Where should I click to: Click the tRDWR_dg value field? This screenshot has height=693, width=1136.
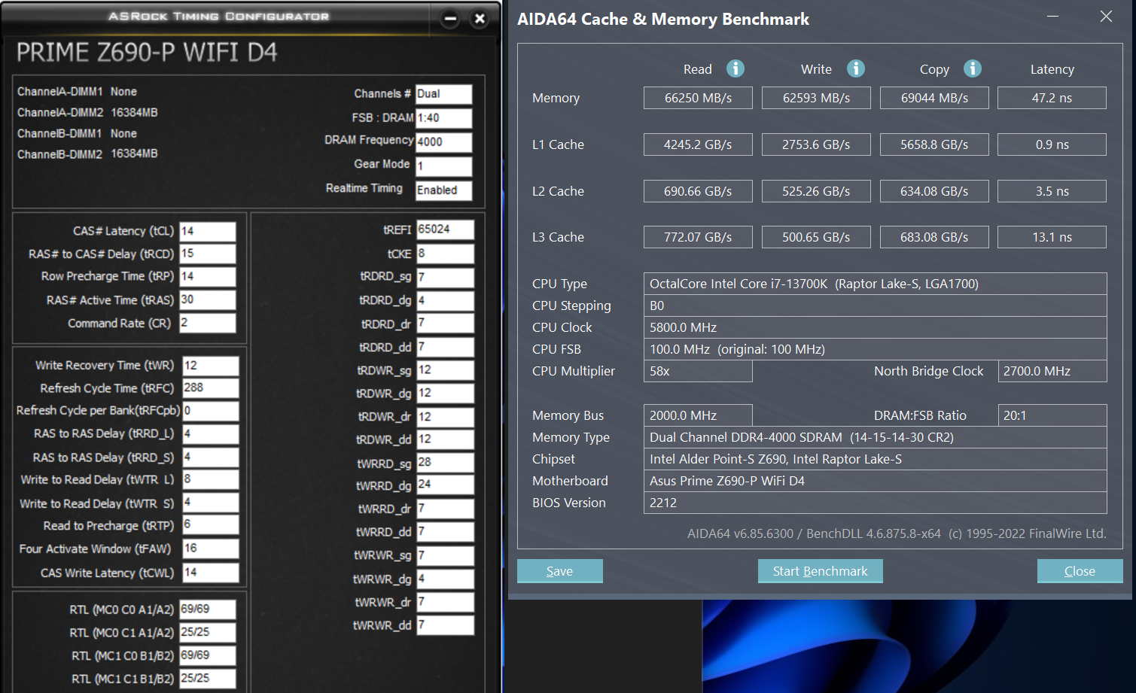point(446,394)
